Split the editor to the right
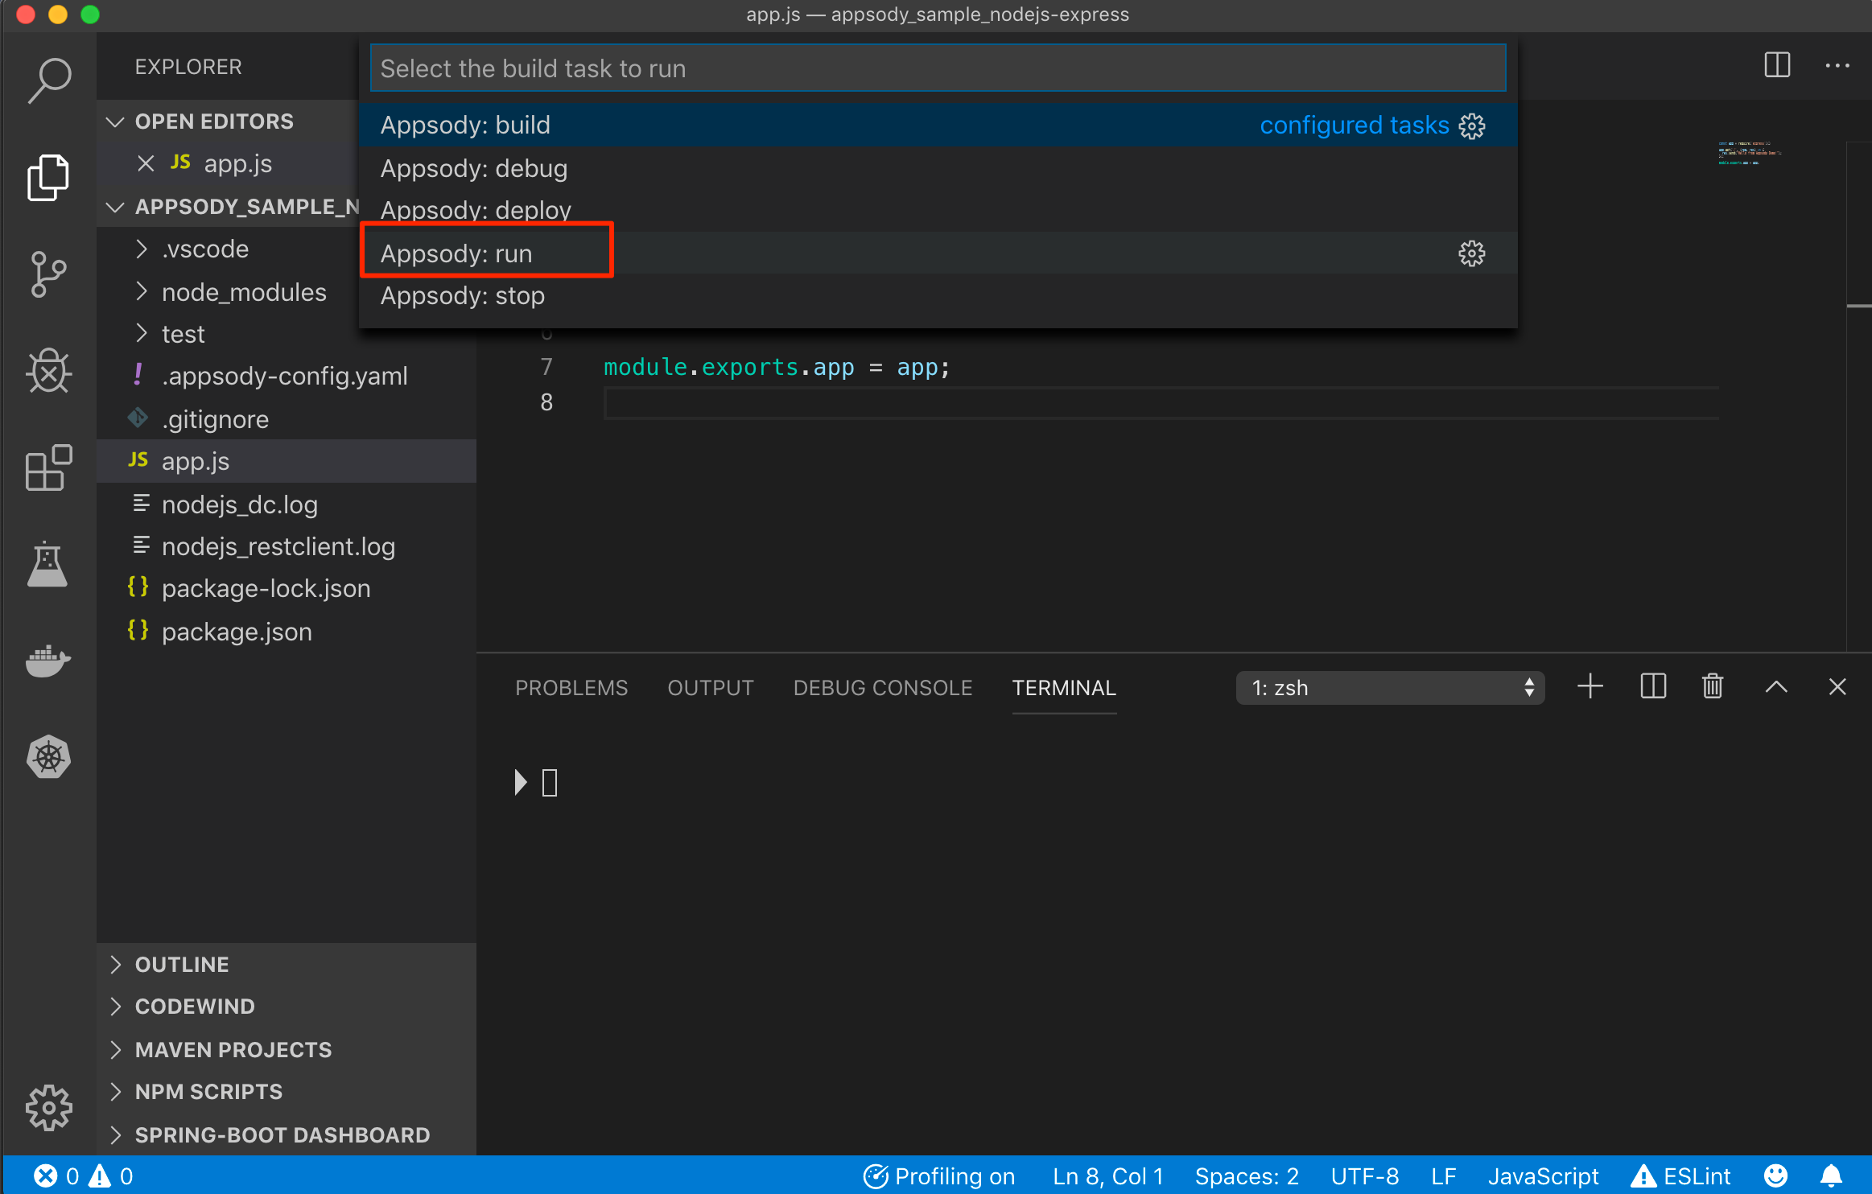Viewport: 1872px width, 1194px height. pyautogui.click(x=1777, y=65)
